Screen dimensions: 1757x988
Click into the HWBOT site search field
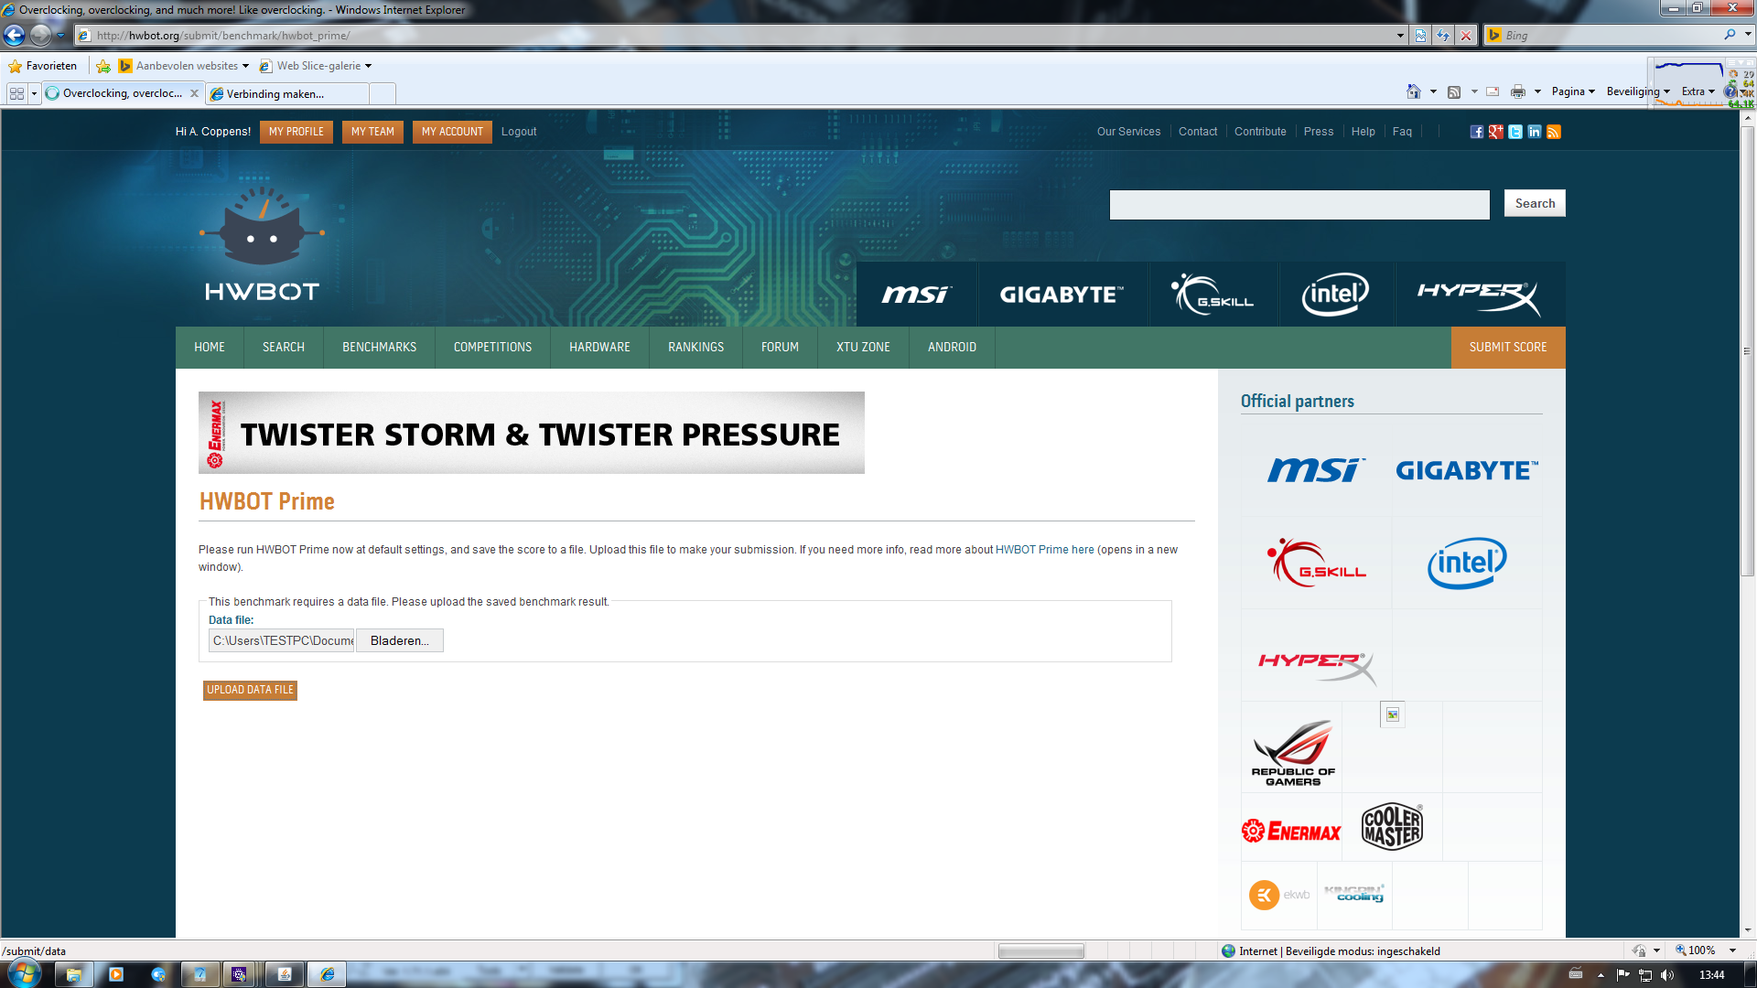[1299, 205]
